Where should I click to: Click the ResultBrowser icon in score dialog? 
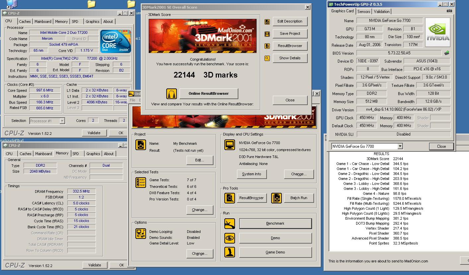(267, 46)
